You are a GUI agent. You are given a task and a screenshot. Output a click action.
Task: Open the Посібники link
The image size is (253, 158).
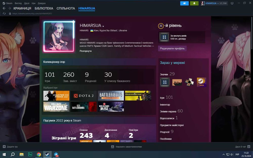pyautogui.click(x=166, y=139)
